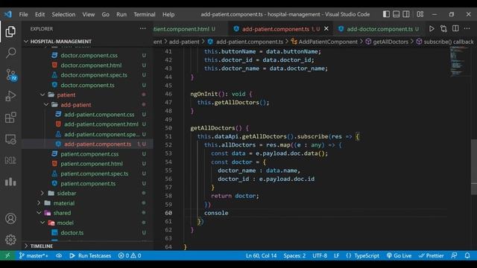Click the Run Code play icon
Screen dimensions: 477x268
coord(432,29)
